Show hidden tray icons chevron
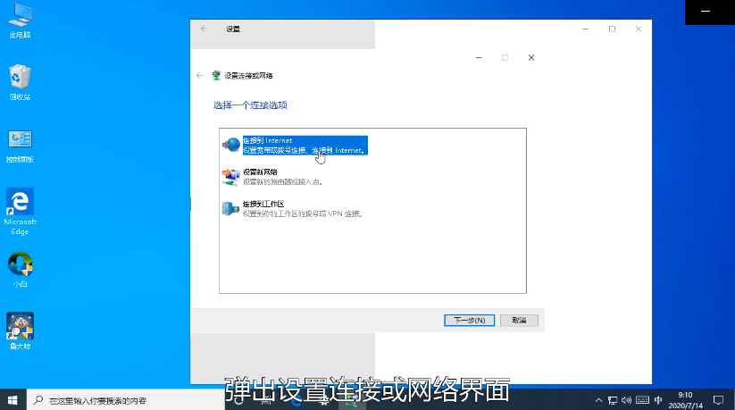Image resolution: width=735 pixels, height=410 pixels. click(597, 399)
